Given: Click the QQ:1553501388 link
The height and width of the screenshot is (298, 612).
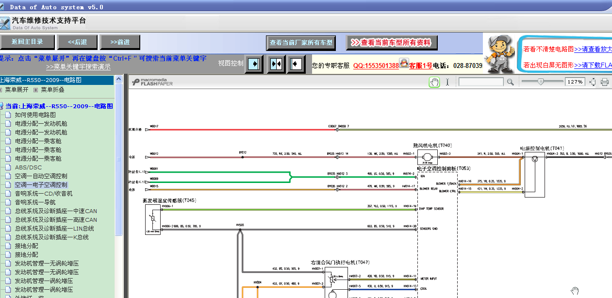Looking at the screenshot, I should [x=376, y=66].
